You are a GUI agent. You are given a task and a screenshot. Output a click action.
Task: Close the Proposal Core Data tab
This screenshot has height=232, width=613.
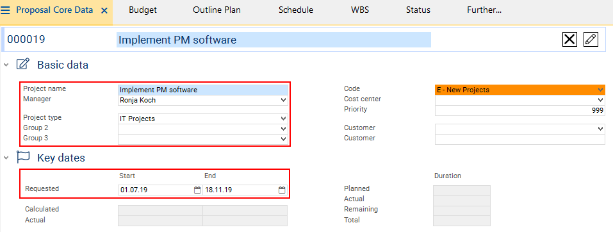click(x=104, y=10)
